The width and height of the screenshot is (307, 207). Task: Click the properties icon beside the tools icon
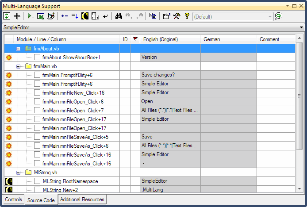[166, 16]
